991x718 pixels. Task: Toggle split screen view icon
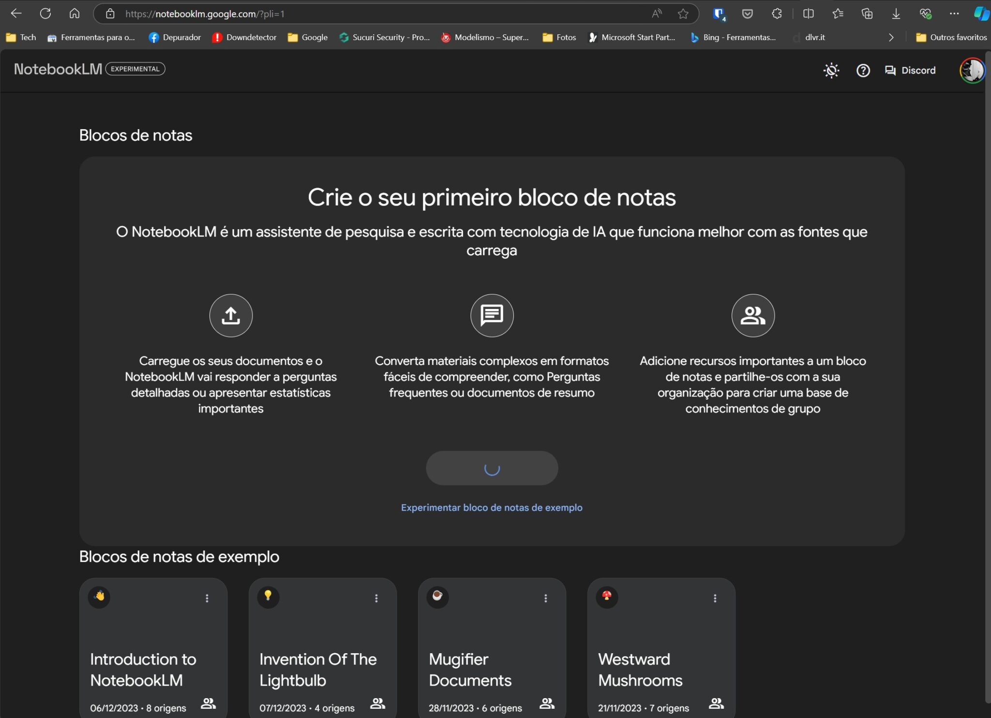pos(808,14)
